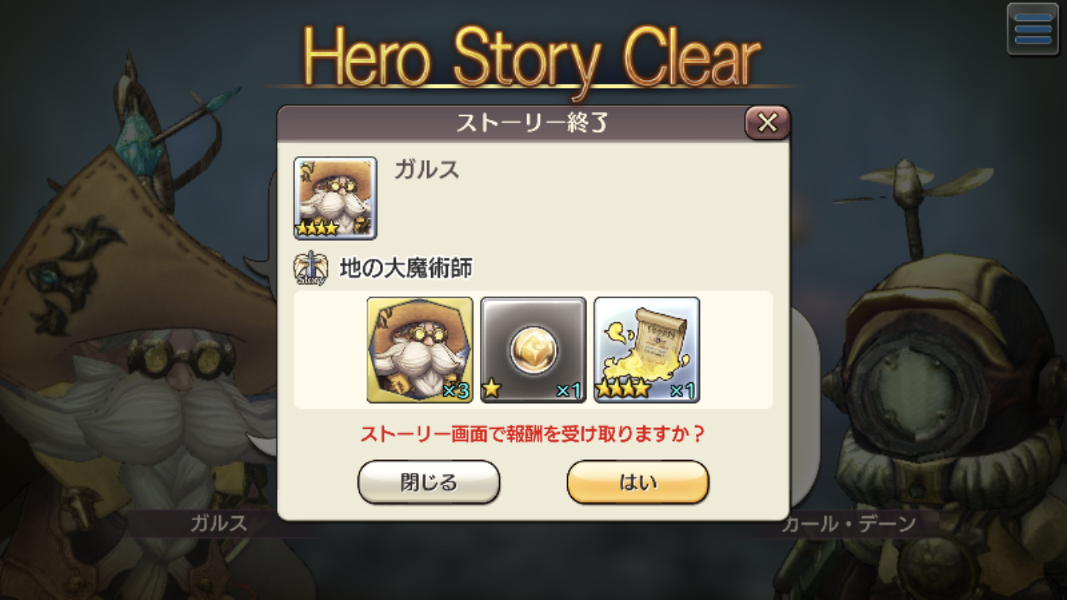Tap the ガルス name label below wizard
1067x600 pixels.
[x=218, y=524]
